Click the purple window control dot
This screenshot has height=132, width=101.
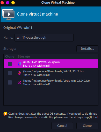(8, 3)
